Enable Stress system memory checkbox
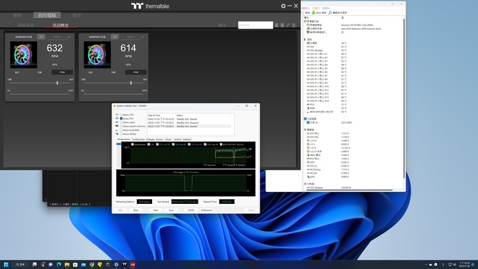478x269 pixels. pyautogui.click(x=121, y=126)
